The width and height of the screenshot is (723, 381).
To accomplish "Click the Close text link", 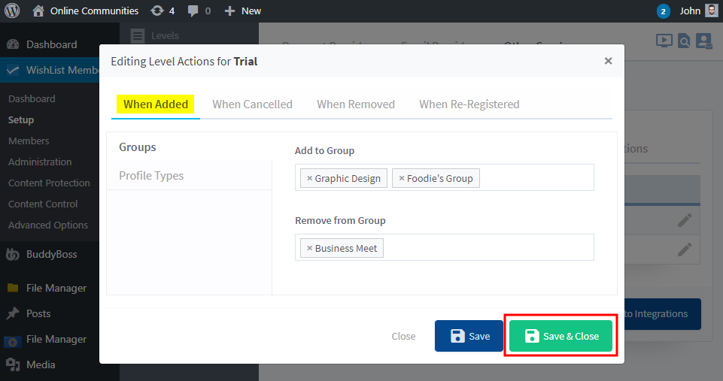I will click(x=403, y=336).
